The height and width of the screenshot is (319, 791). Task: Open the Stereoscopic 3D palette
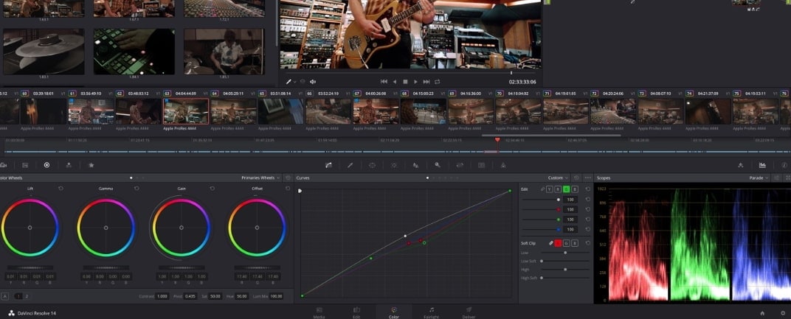pyautogui.click(x=481, y=165)
